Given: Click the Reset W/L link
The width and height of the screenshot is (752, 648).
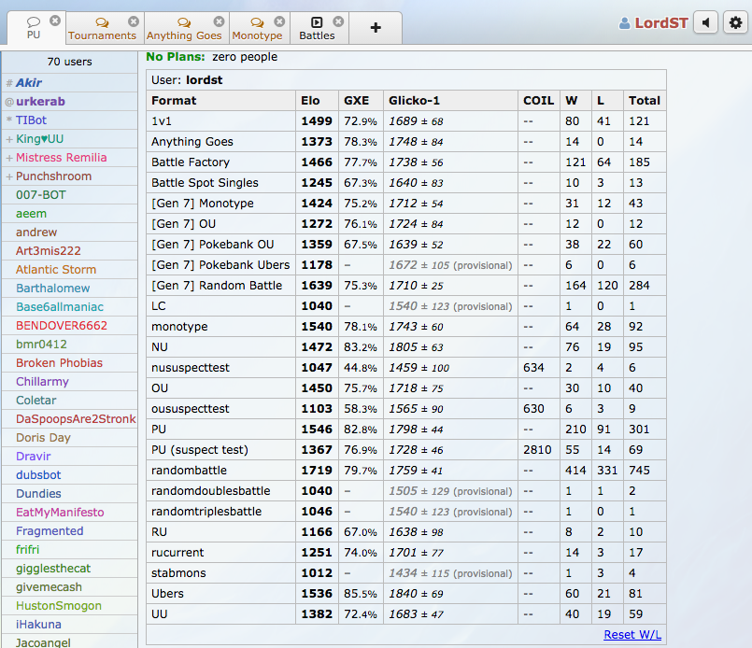Looking at the screenshot, I should pos(632,635).
